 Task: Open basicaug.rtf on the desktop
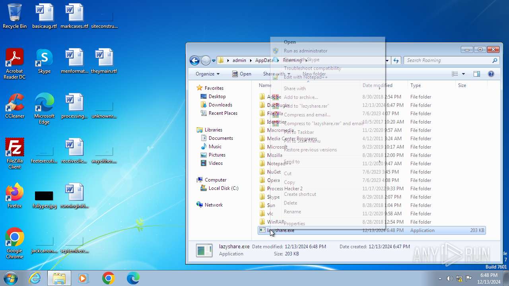click(45, 16)
